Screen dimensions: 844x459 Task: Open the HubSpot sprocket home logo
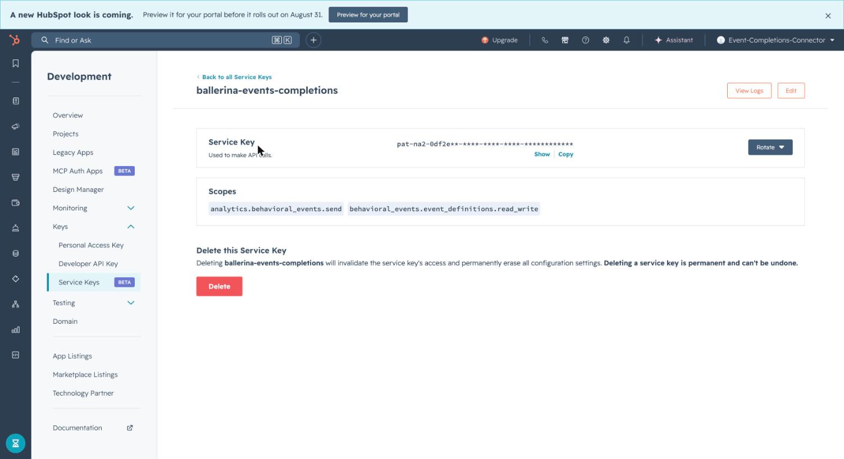click(15, 40)
